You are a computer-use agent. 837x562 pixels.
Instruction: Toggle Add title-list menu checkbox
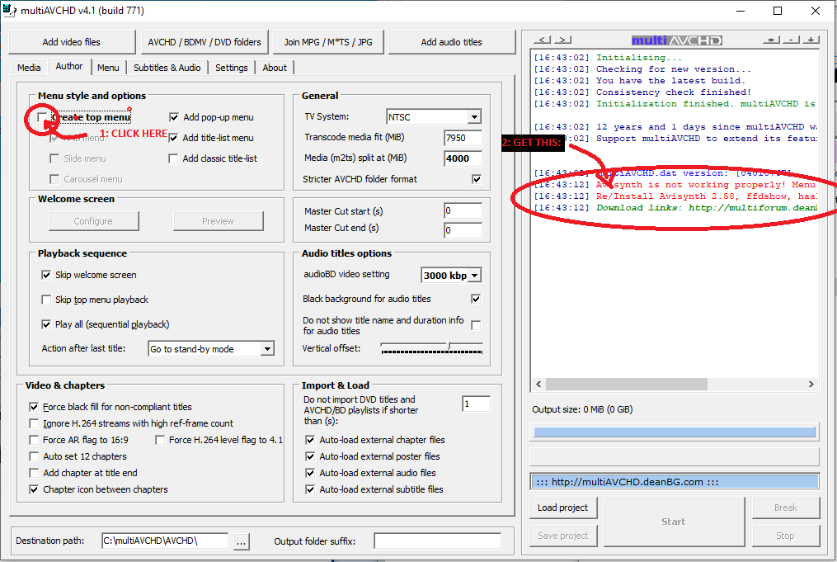pos(173,138)
